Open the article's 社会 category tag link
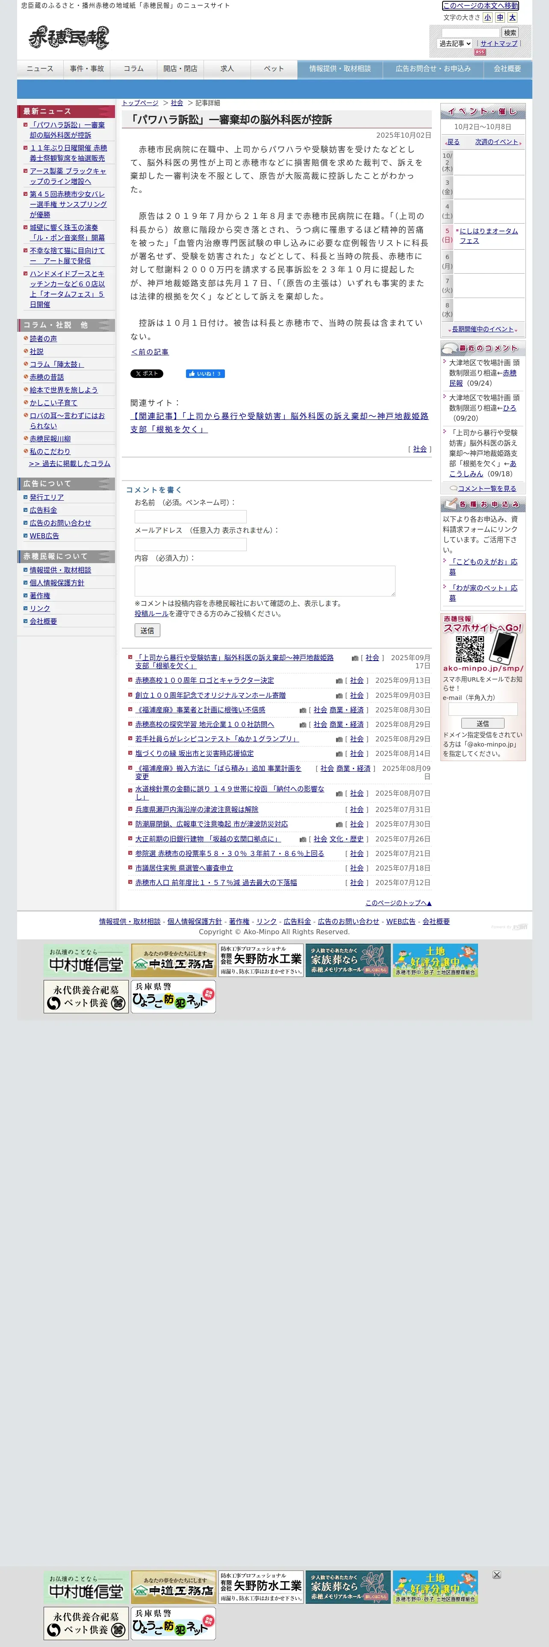This screenshot has height=1647, width=549. coord(419,449)
